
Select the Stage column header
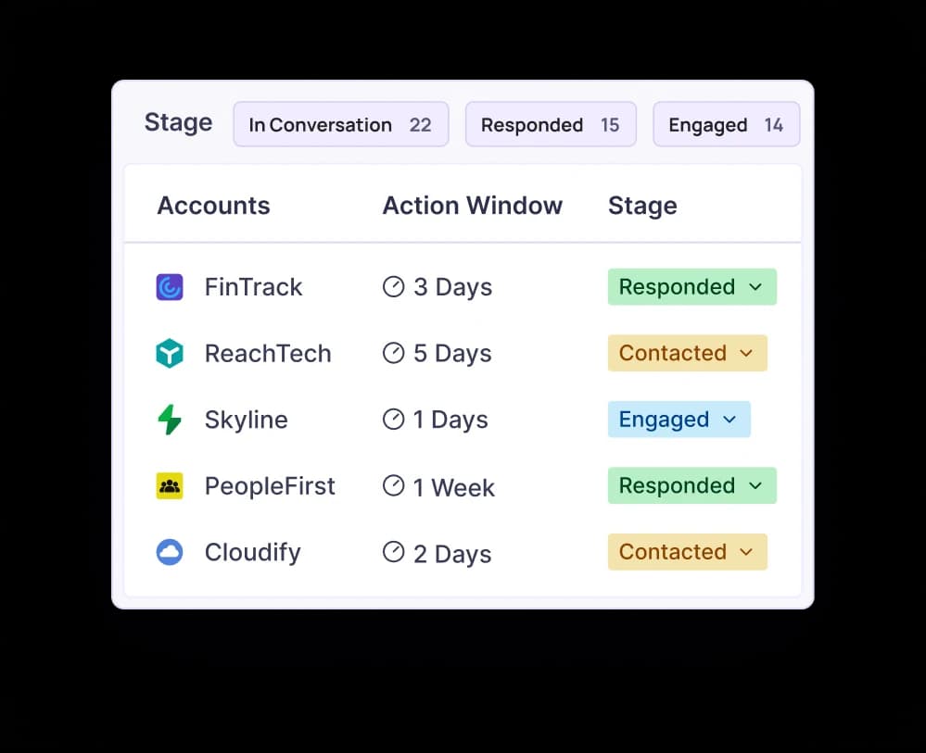coord(641,206)
